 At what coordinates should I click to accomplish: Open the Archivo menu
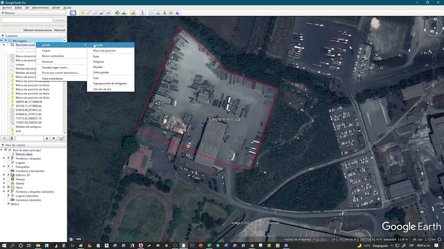pyautogui.click(x=7, y=8)
